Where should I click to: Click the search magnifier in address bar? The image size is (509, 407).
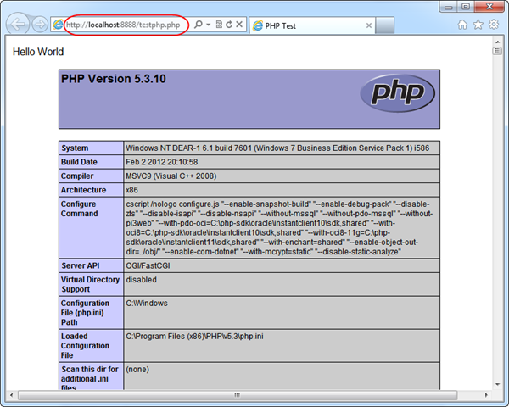(198, 25)
